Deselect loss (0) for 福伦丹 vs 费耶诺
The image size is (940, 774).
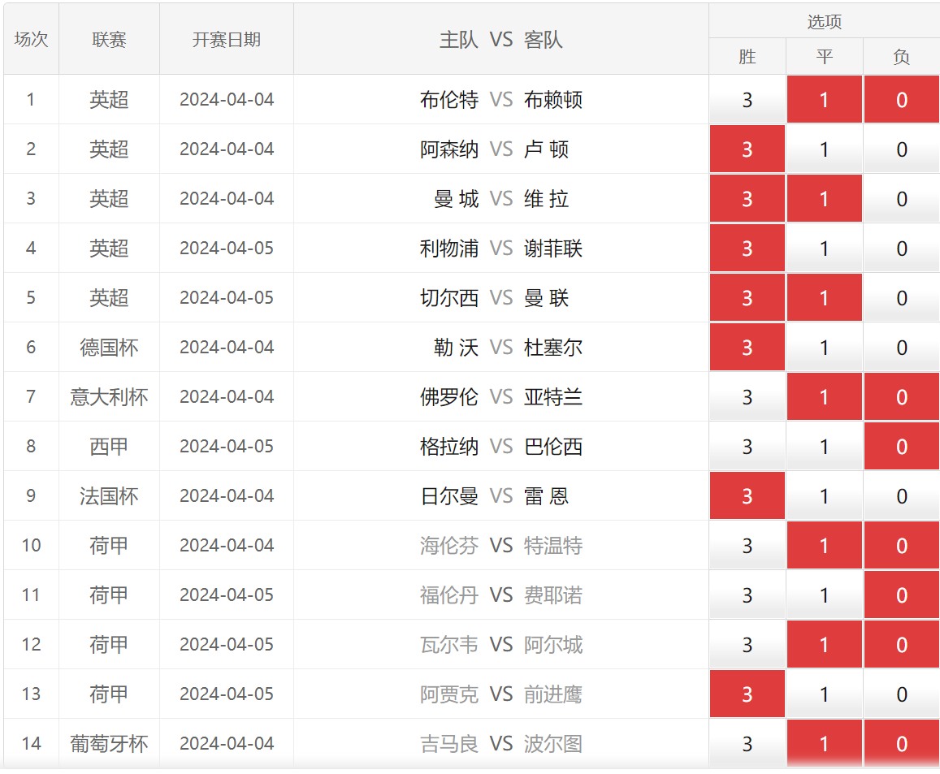point(902,595)
